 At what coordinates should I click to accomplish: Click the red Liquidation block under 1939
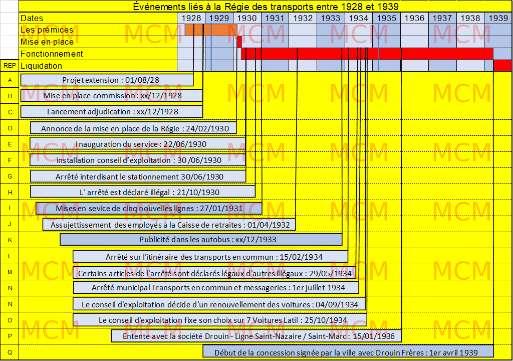click(502, 66)
